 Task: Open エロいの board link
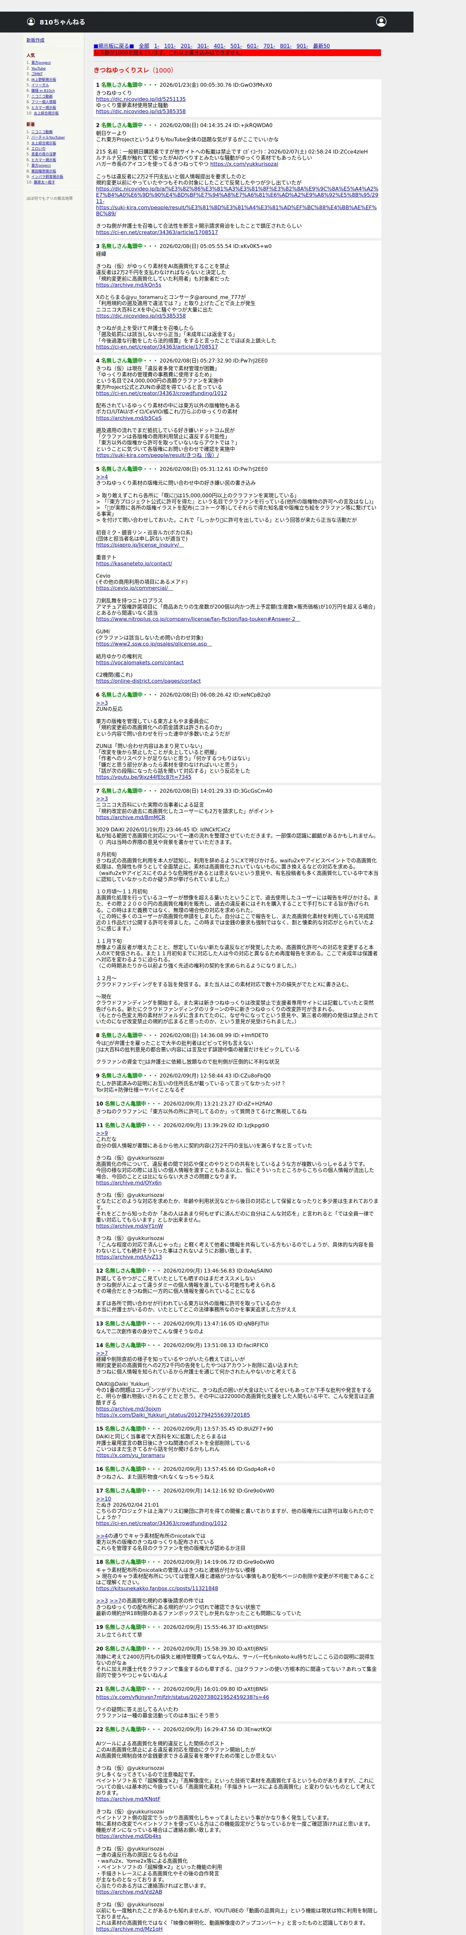tap(38, 149)
